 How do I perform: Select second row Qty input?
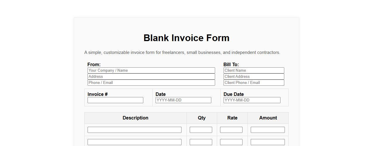tap(201, 142)
